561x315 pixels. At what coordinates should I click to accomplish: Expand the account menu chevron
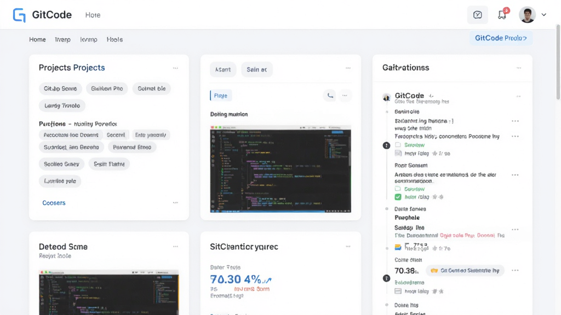[544, 15]
